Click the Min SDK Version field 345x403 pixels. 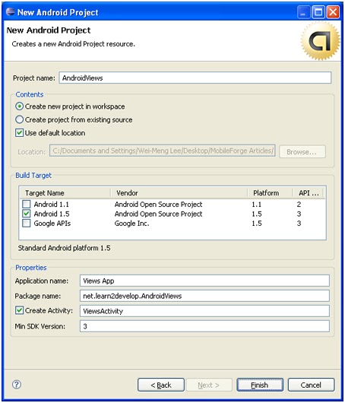tap(204, 326)
